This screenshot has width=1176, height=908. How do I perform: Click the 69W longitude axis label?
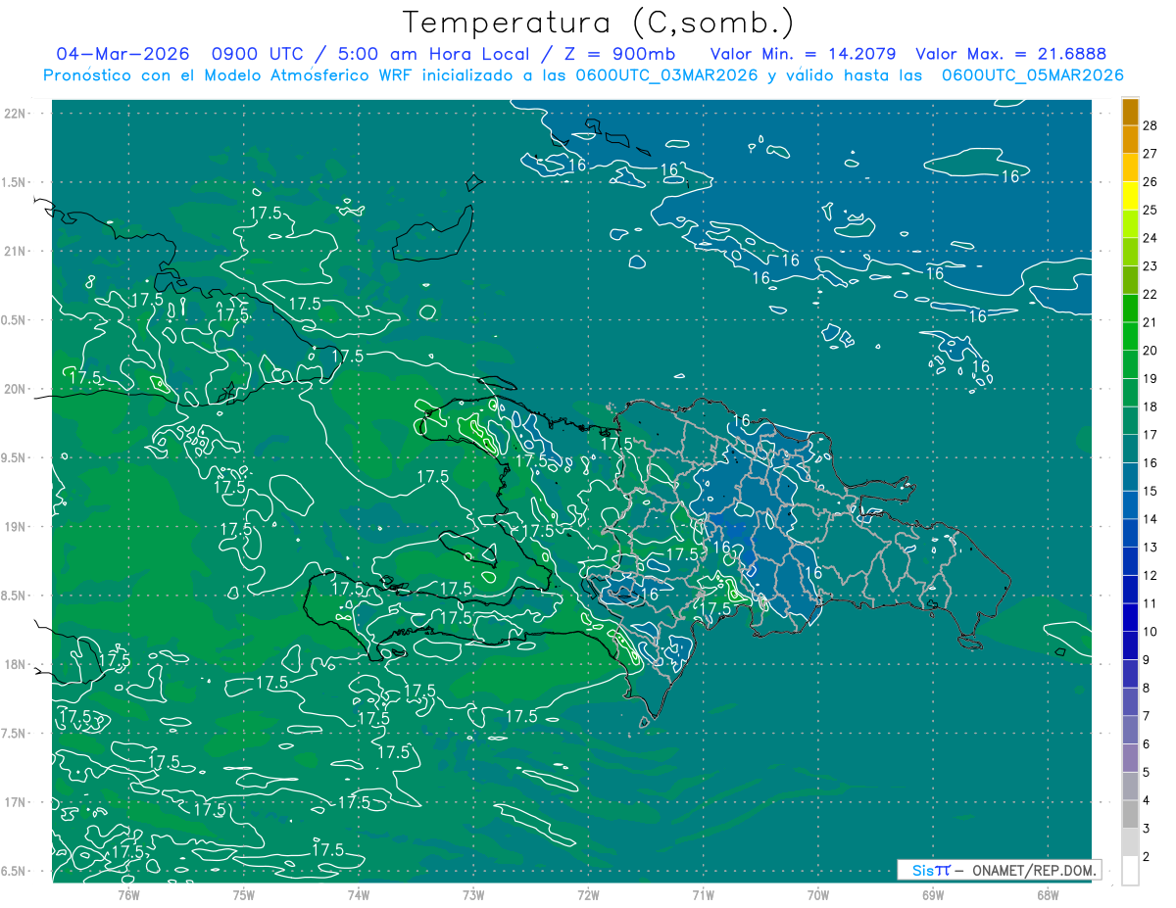click(x=933, y=895)
